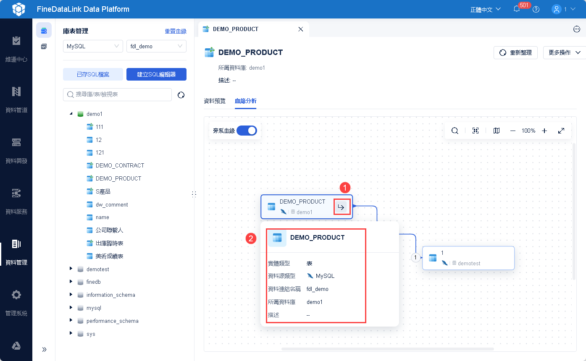Go to 資料服務 in the sidebar
The width and height of the screenshot is (586, 361).
tap(16, 201)
